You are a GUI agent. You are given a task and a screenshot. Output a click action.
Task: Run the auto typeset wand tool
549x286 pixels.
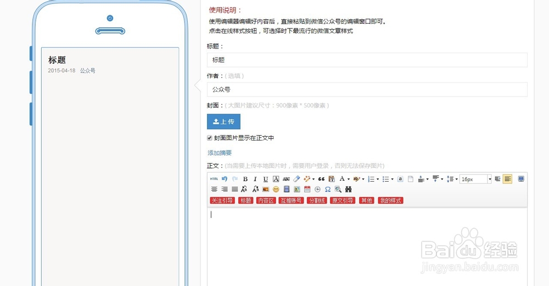(307, 179)
